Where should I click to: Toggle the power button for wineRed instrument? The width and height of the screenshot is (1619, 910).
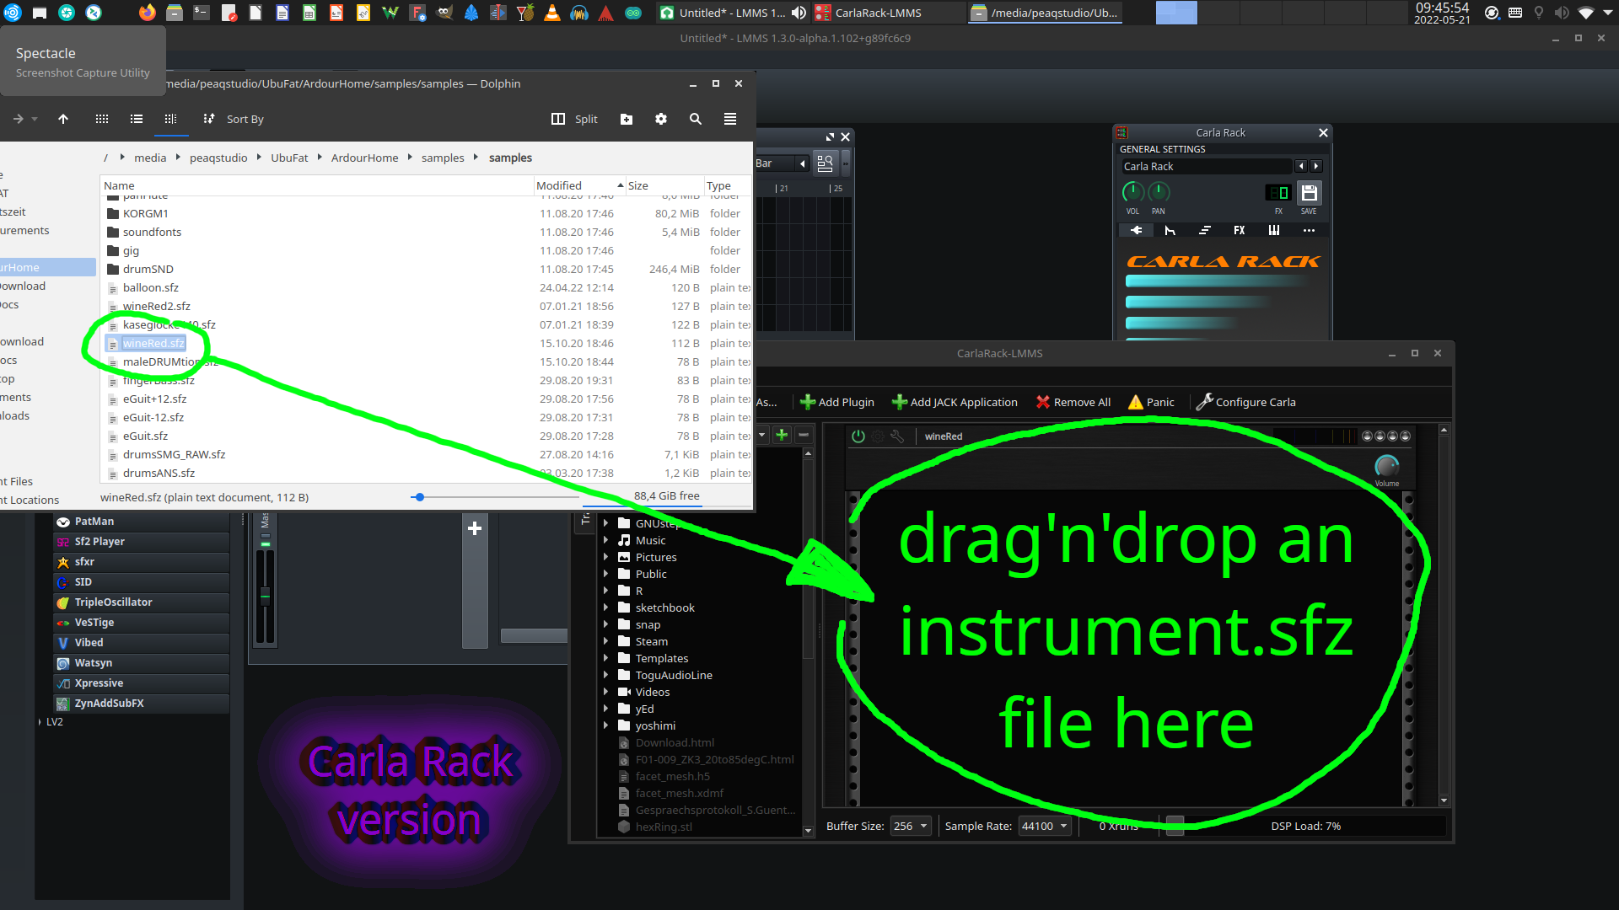pyautogui.click(x=858, y=435)
